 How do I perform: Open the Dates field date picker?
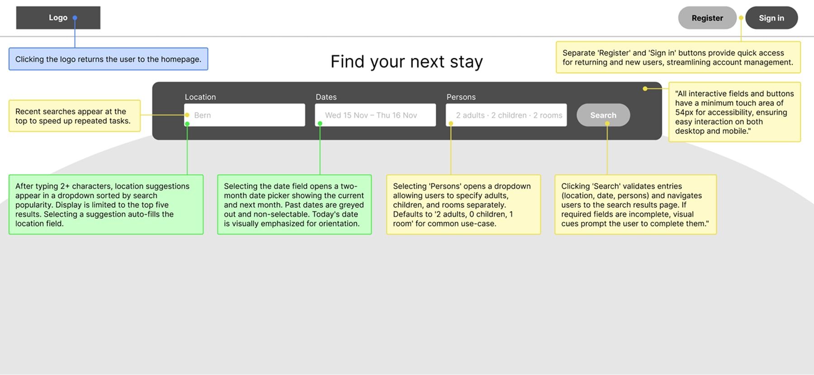coord(375,115)
